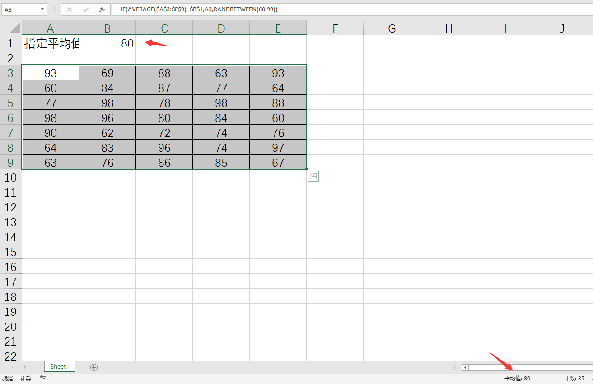The image size is (593, 384).
Task: Select row 6 header
Action: pyautogui.click(x=11, y=117)
